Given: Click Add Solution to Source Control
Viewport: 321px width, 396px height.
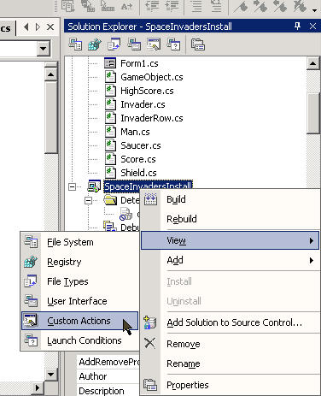Looking at the screenshot, I should coord(230,322).
